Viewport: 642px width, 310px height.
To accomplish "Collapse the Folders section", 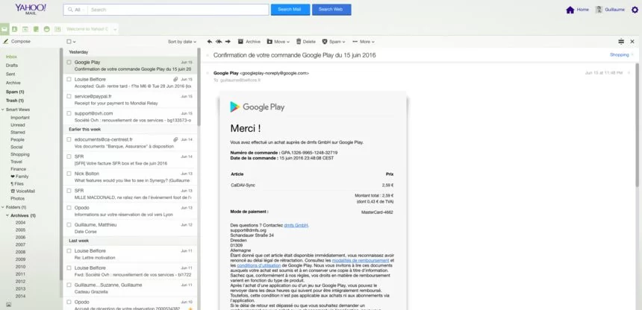I will 3,207.
